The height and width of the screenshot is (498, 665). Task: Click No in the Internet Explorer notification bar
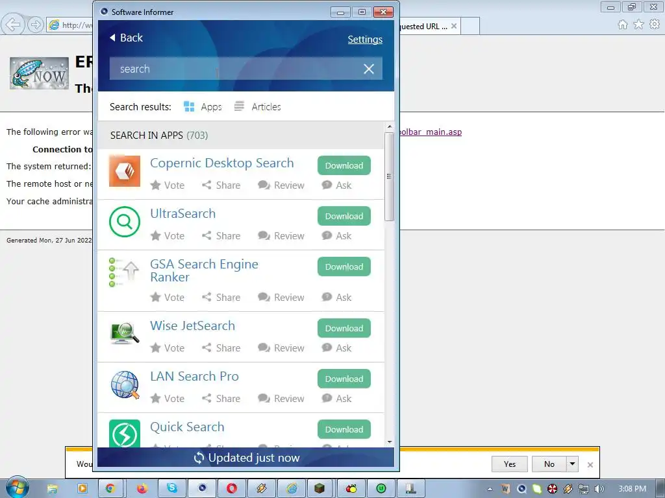[x=549, y=464]
